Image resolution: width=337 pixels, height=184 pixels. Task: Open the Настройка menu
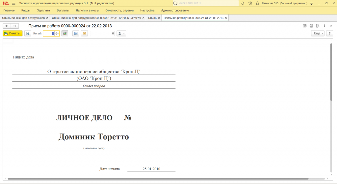click(147, 10)
